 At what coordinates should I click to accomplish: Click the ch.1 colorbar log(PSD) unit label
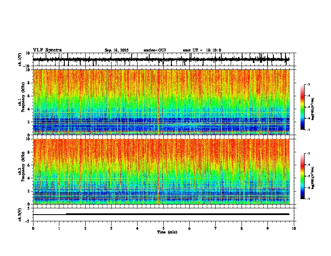[x=313, y=109]
